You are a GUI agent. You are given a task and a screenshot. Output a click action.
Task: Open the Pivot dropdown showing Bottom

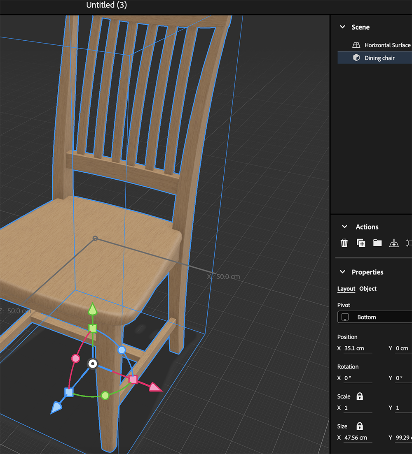374,317
